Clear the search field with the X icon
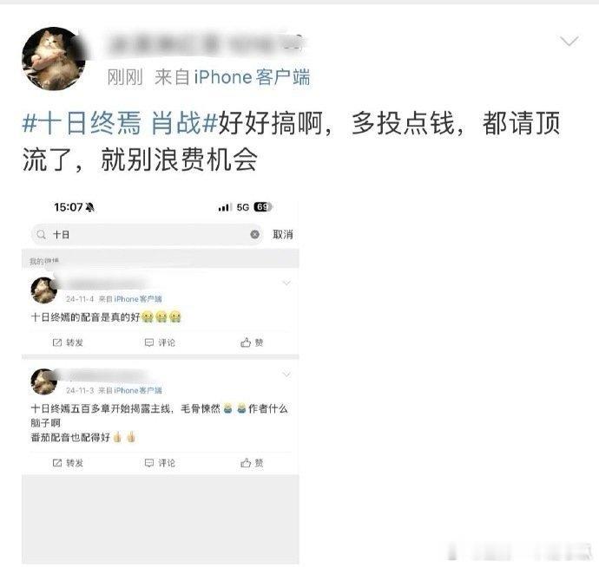Screen dimensions: 599x567 255,234
